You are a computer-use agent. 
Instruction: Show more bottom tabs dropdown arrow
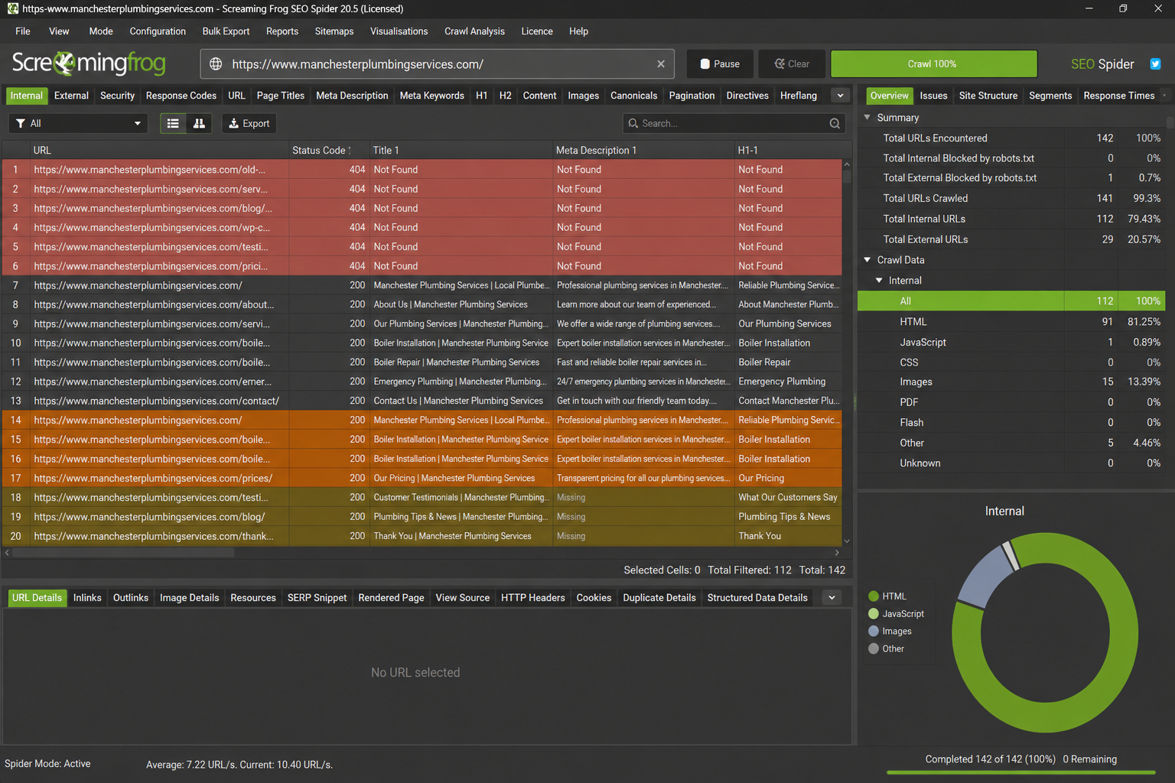pos(832,597)
